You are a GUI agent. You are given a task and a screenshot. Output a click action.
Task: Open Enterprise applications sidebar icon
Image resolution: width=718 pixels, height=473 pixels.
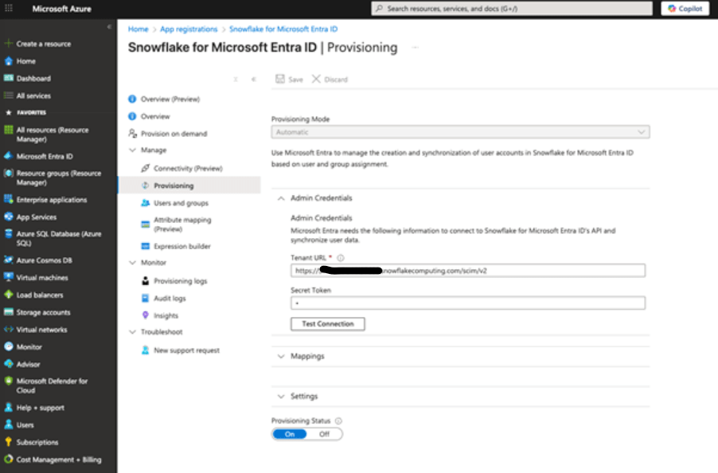8,200
